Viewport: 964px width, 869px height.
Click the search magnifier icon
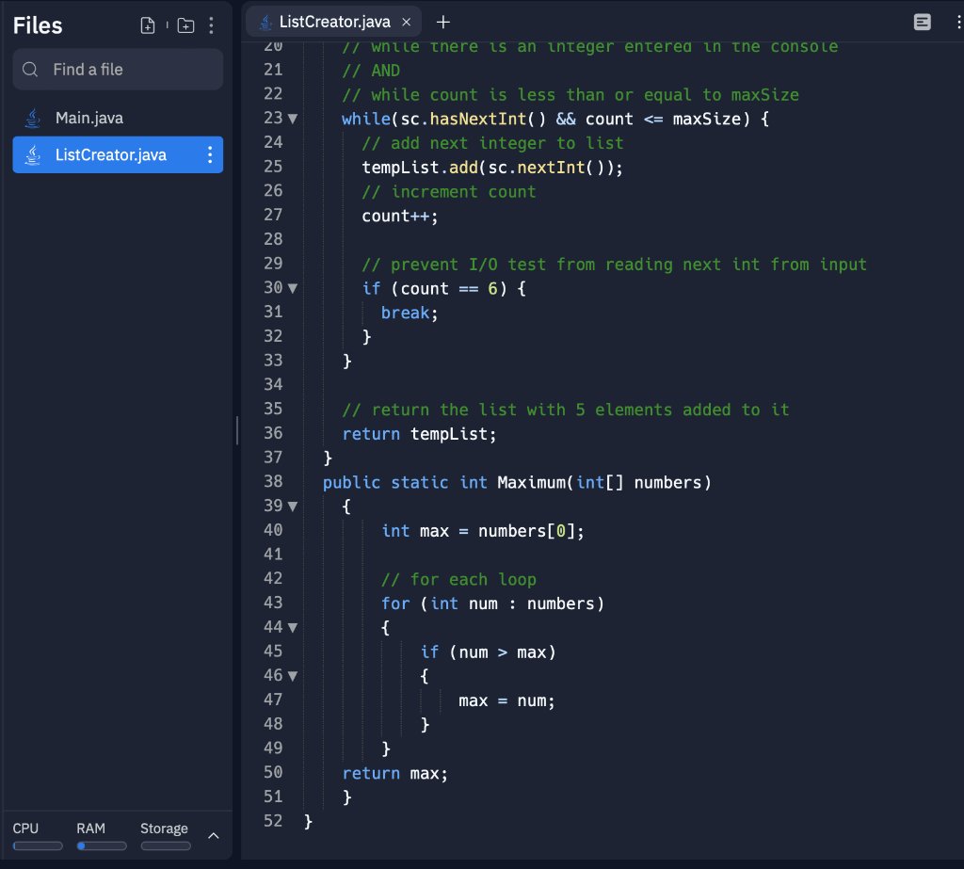(x=30, y=70)
